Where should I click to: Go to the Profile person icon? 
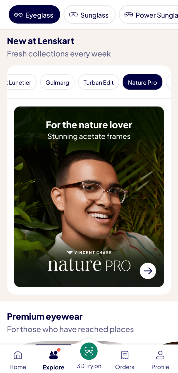click(x=160, y=355)
